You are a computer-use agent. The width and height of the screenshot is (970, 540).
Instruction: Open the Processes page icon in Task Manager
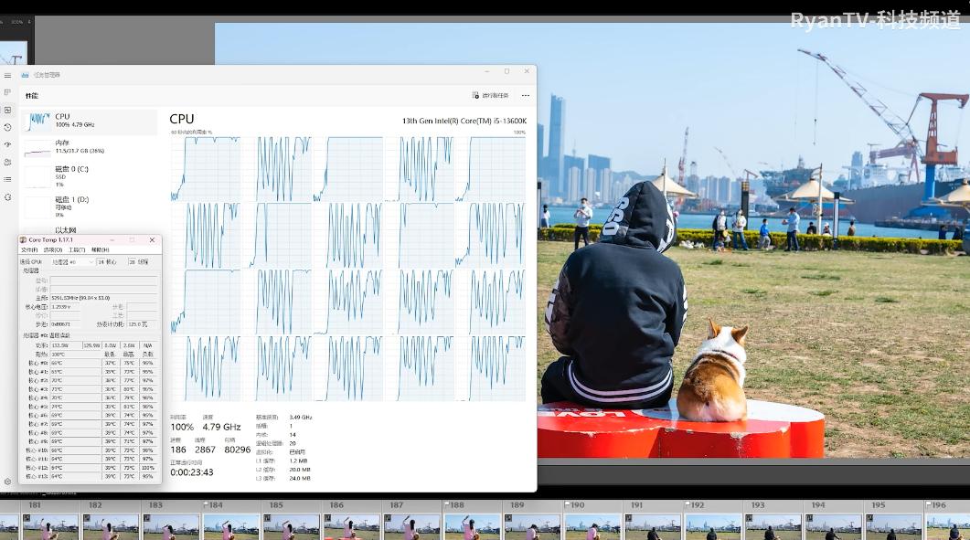pyautogui.click(x=7, y=92)
